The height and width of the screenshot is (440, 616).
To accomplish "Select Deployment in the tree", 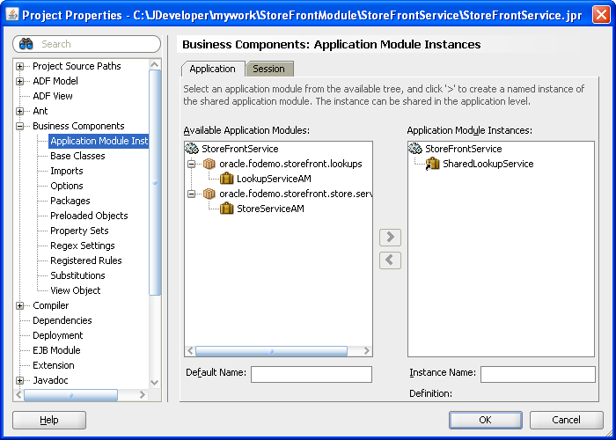I will (x=58, y=335).
